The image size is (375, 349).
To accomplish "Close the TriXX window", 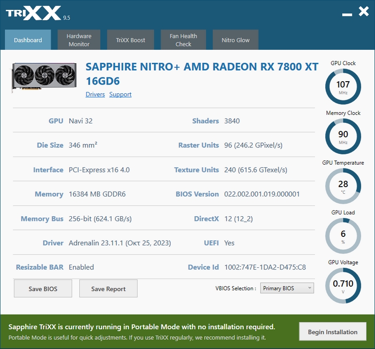I will pos(364,11).
